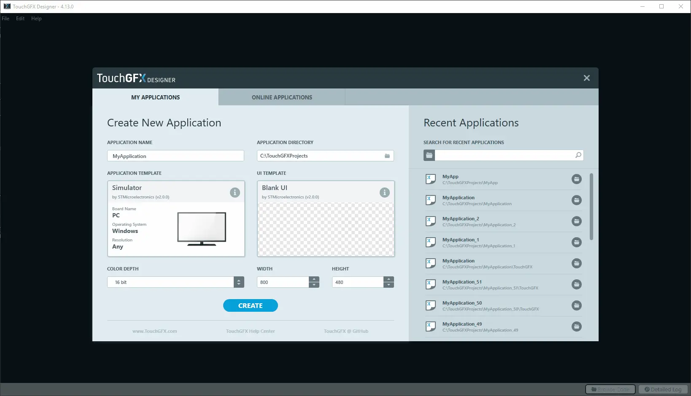Screen dimensions: 691x396
Task: Close the TouchGFX Designer start dialog
Action: coord(587,78)
